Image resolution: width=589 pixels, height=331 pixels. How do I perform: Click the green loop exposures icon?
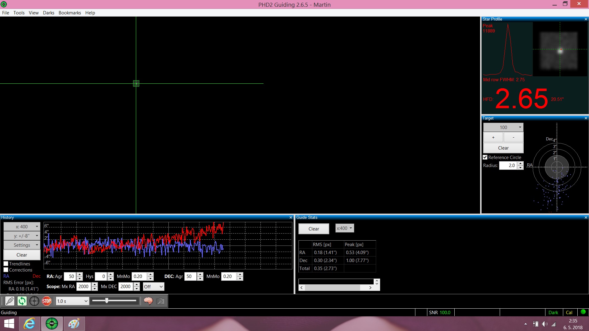[x=22, y=301]
